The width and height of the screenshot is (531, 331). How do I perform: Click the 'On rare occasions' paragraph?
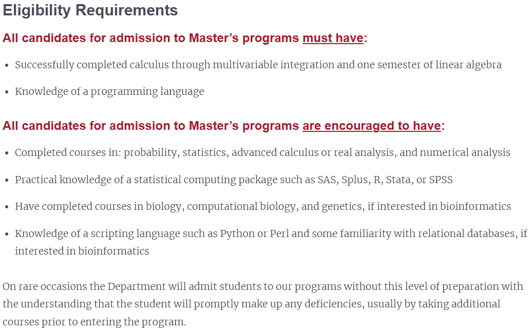click(x=263, y=304)
